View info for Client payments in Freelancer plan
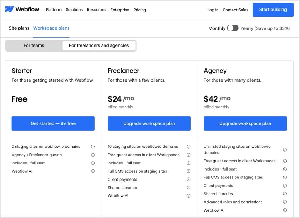This screenshot has width=300, height=218. 189,179
